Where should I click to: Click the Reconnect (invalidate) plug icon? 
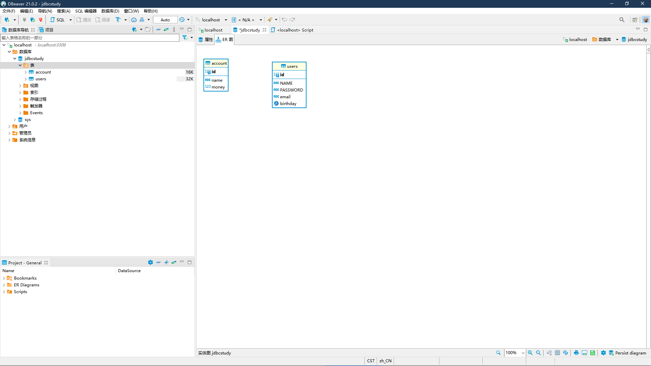point(33,20)
